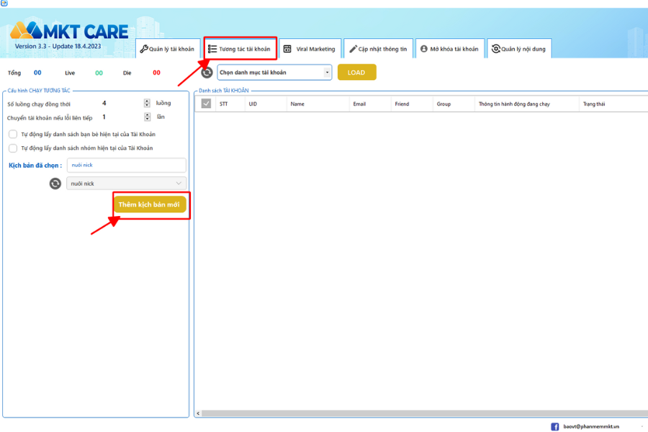Click the stepper for Số luồng chạy đồng thời

click(147, 103)
